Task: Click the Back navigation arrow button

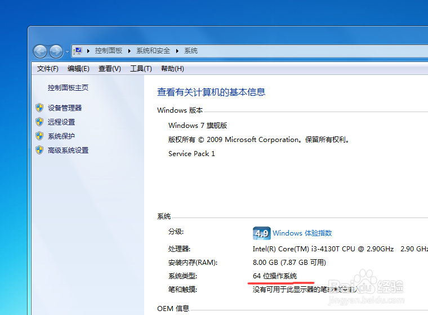Action: click(x=40, y=51)
